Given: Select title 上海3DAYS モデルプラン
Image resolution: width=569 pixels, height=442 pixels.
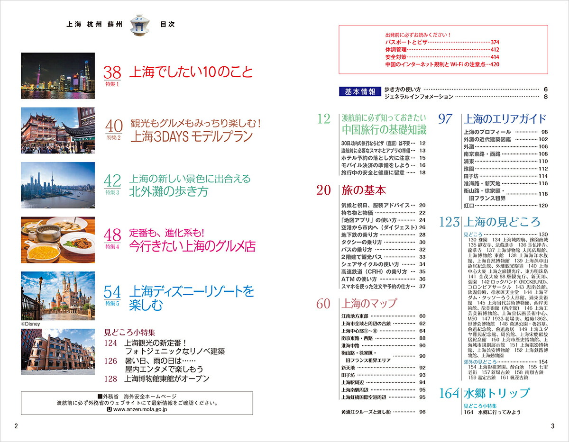Looking at the screenshot, I should [191, 136].
